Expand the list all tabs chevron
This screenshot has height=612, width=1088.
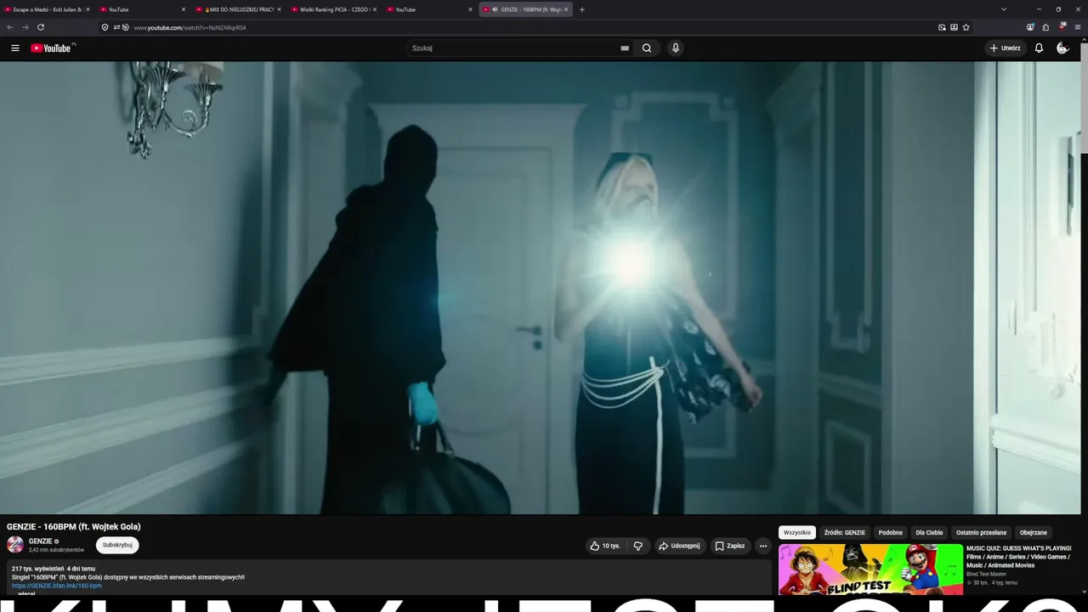click(1004, 9)
